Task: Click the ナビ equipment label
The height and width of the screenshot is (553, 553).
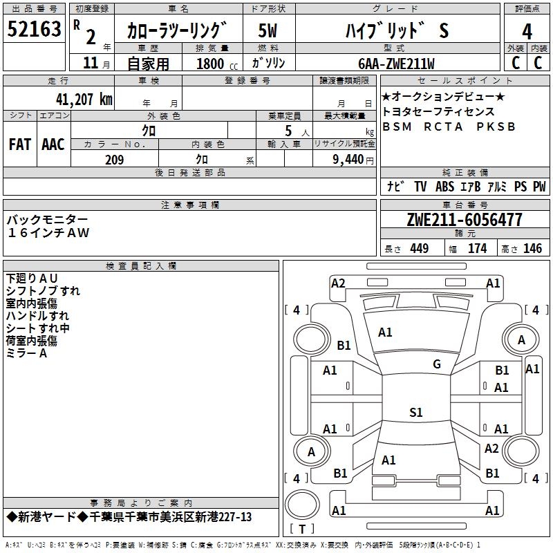Action: point(395,187)
